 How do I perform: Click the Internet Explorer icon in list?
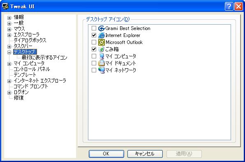[x=101, y=35]
